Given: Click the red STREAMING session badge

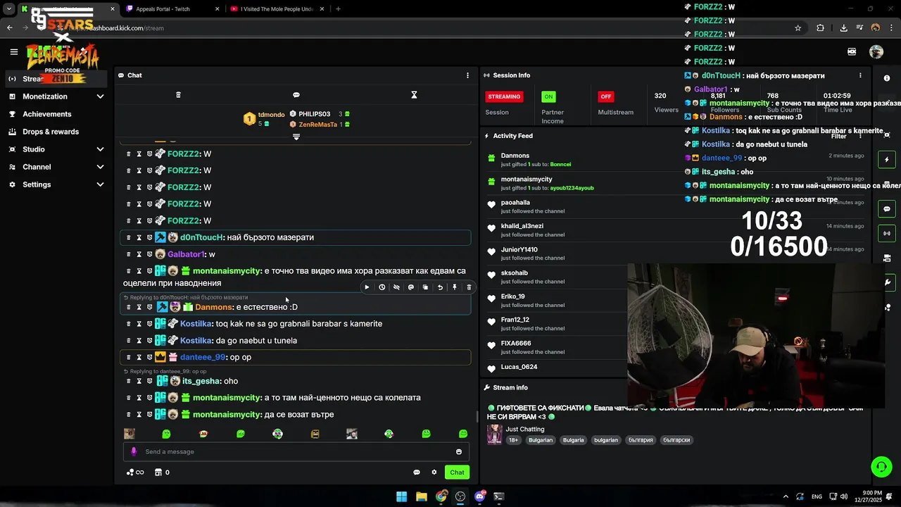Looking at the screenshot, I should click(504, 96).
